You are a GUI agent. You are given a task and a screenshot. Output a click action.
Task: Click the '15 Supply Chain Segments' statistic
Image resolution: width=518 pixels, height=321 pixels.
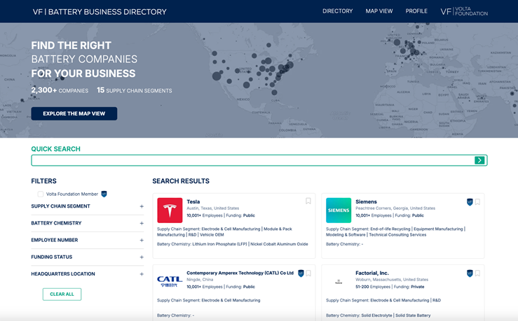click(x=134, y=90)
